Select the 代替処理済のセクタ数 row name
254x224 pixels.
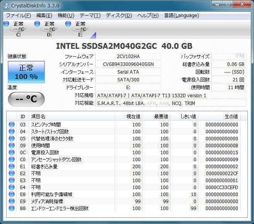[x=52, y=139]
